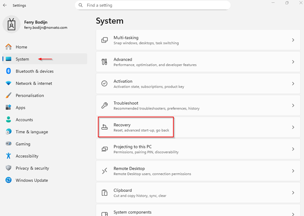Click the Recovery icon in the list
Viewport: 304px width, 216px height.
point(105,127)
